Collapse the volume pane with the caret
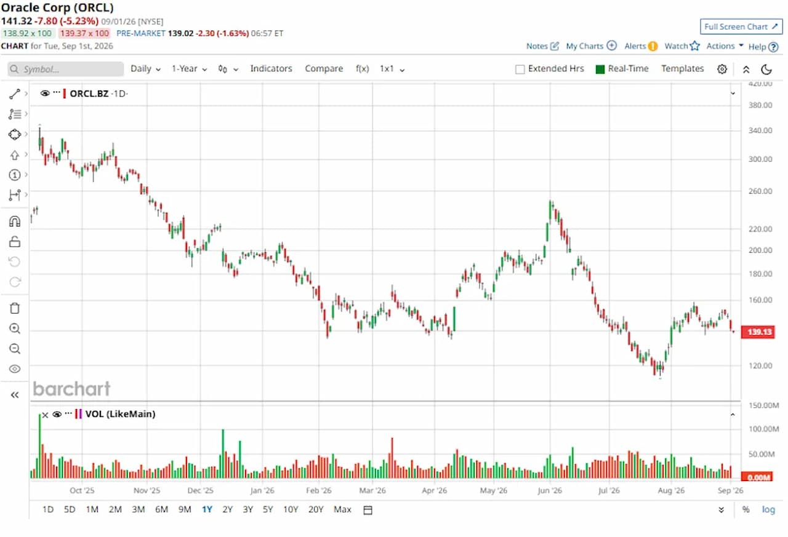 733,415
